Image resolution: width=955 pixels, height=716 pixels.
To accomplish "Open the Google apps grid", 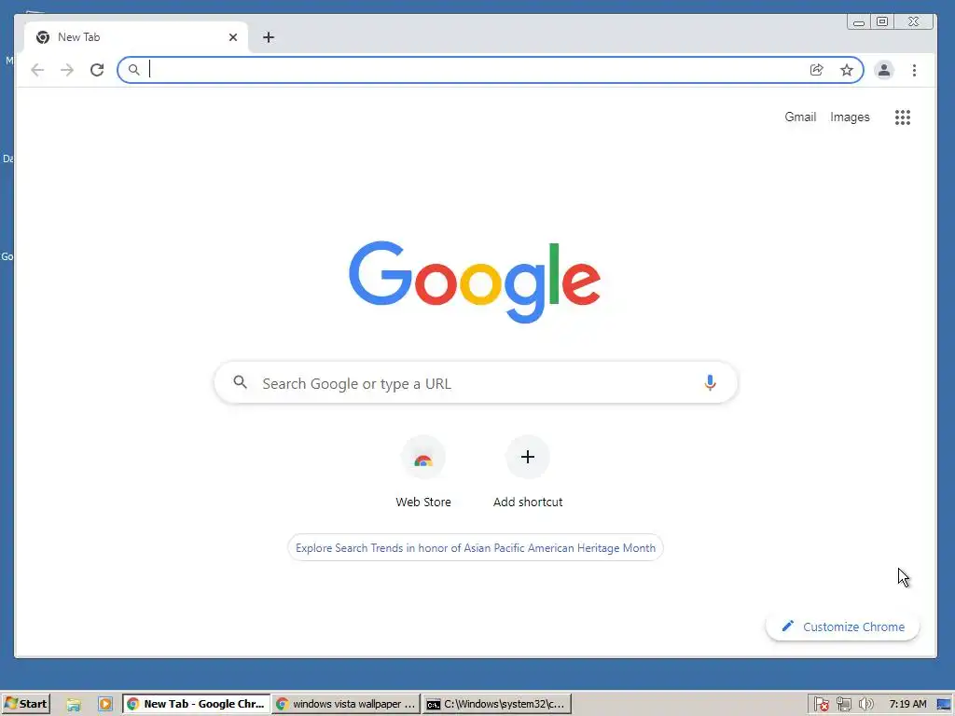I will pos(903,117).
